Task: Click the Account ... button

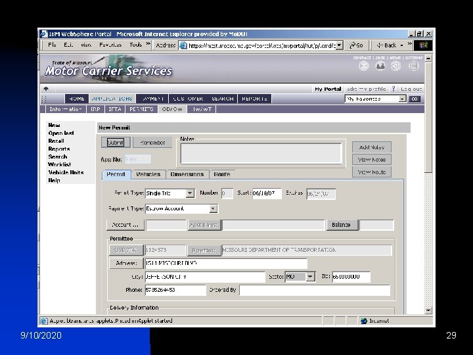Action: click(125, 225)
